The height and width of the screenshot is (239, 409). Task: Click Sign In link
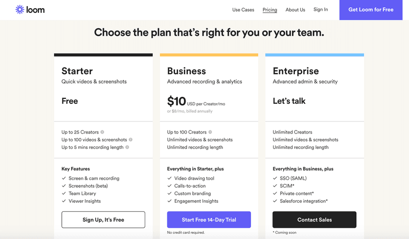[x=321, y=9]
